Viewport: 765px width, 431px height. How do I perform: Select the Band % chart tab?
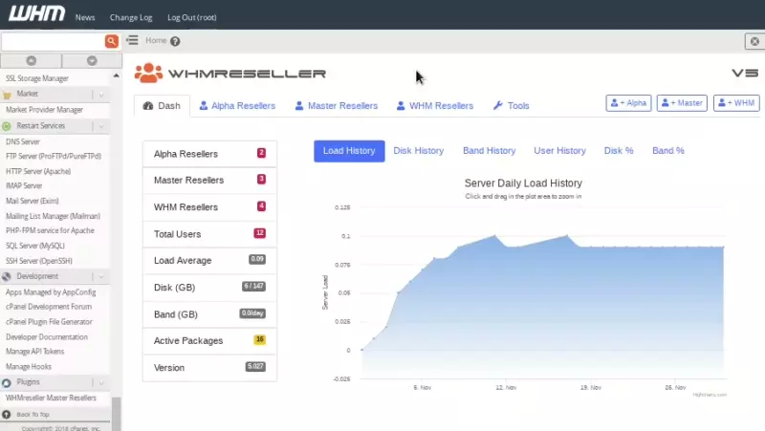(x=668, y=151)
